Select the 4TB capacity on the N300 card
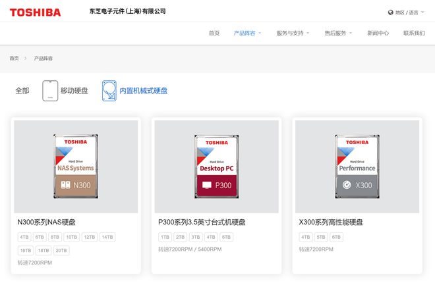The image size is (435, 283). [24, 238]
